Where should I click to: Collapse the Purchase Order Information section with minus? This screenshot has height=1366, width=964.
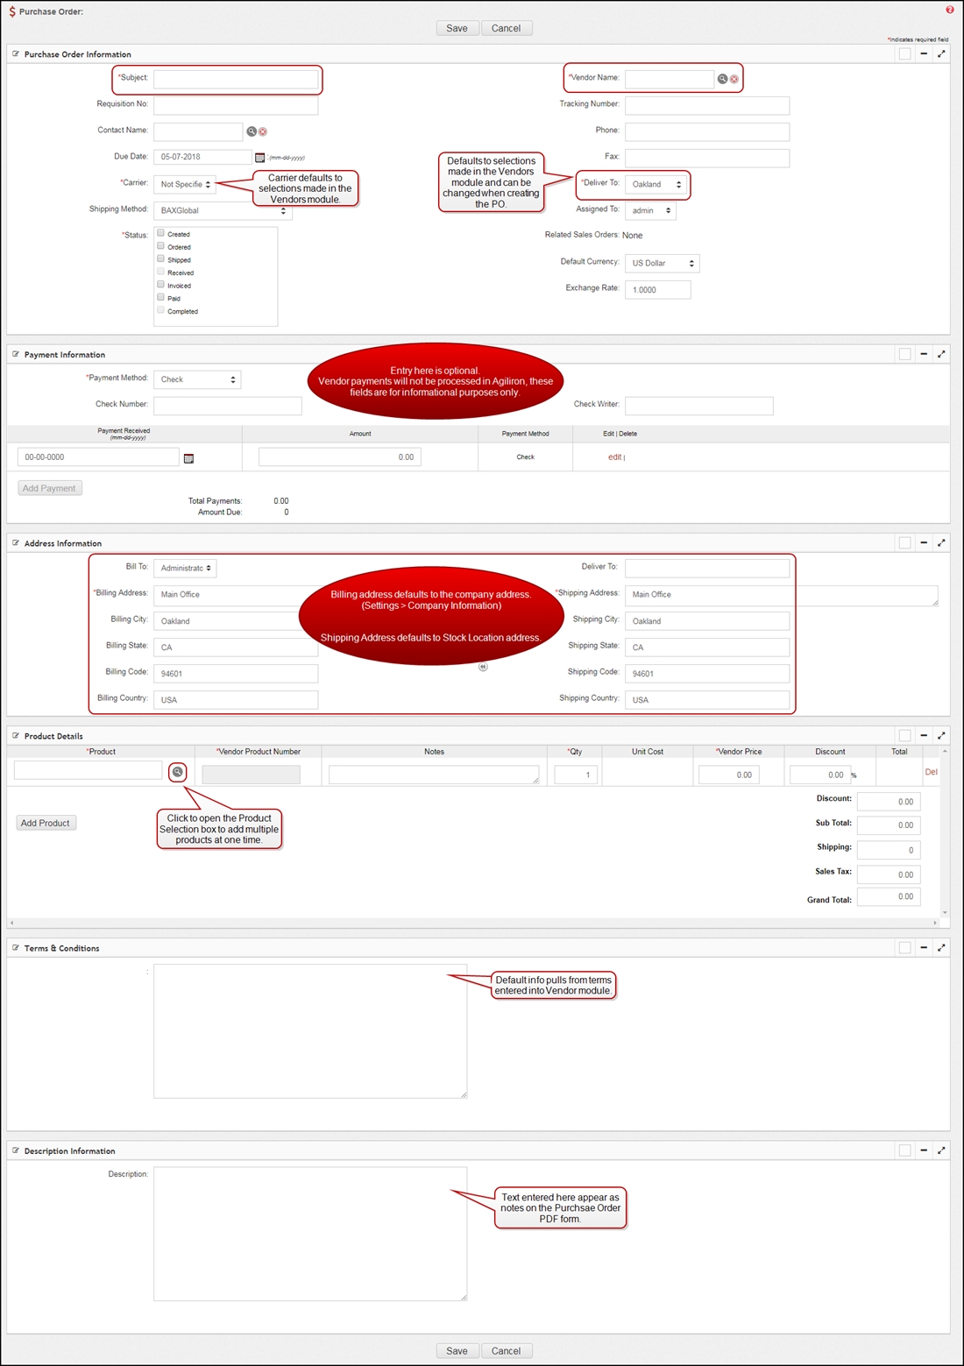click(x=924, y=53)
